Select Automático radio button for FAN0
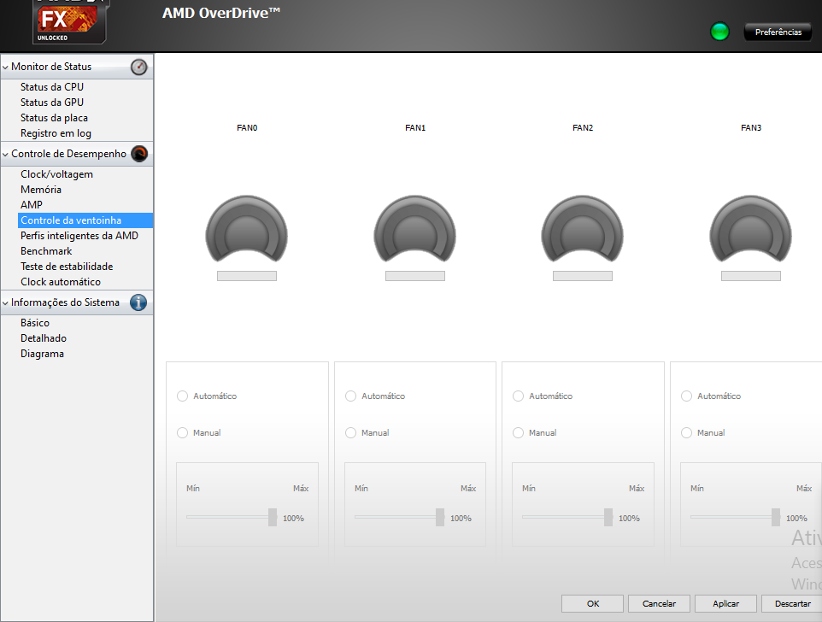The image size is (822, 622). tap(183, 396)
